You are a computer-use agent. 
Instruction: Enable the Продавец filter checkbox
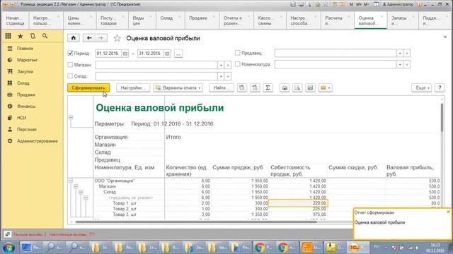coord(238,53)
